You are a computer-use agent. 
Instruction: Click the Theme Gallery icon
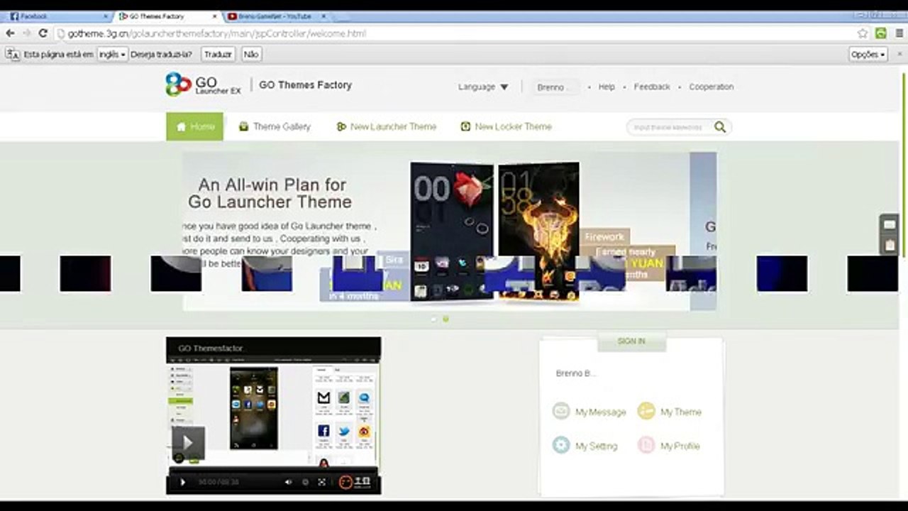(x=244, y=126)
